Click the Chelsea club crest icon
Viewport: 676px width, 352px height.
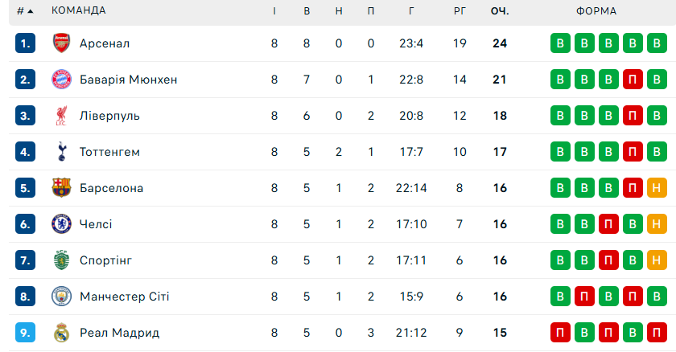(x=61, y=224)
